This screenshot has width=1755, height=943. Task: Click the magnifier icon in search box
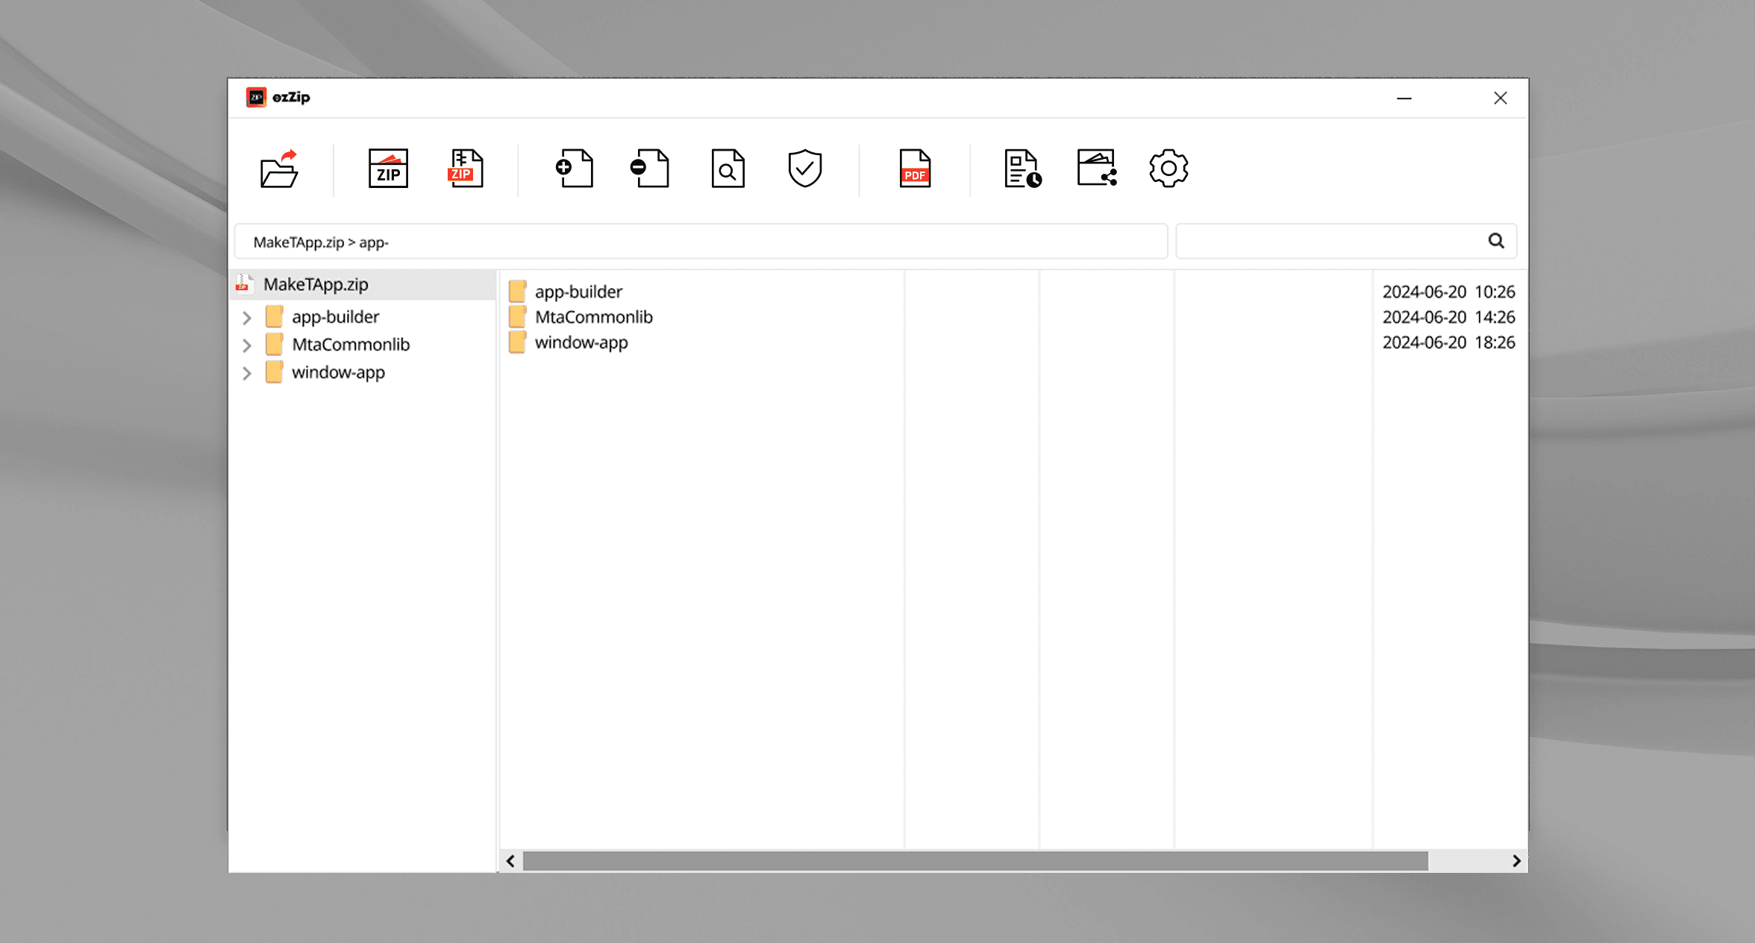point(1496,241)
